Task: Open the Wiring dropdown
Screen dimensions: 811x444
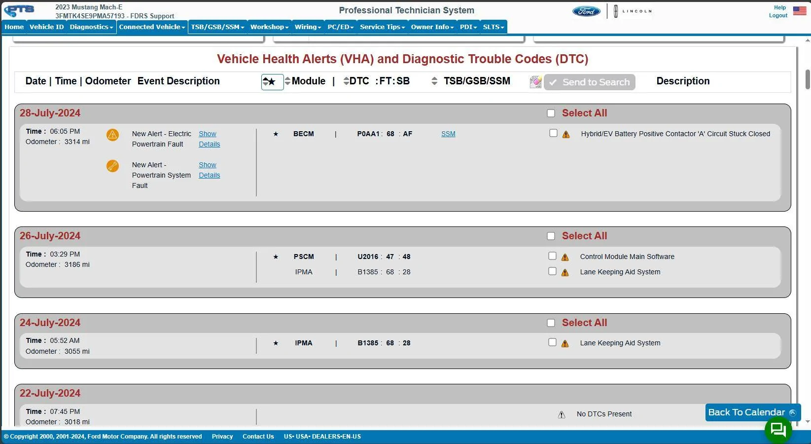Action: pyautogui.click(x=308, y=27)
